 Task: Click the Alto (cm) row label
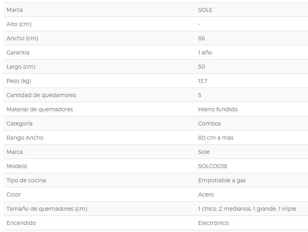(x=19, y=24)
